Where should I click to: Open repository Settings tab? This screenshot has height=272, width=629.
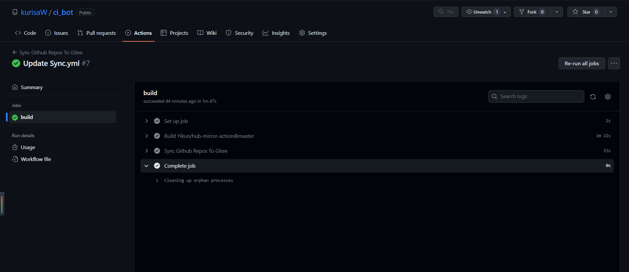pyautogui.click(x=313, y=33)
